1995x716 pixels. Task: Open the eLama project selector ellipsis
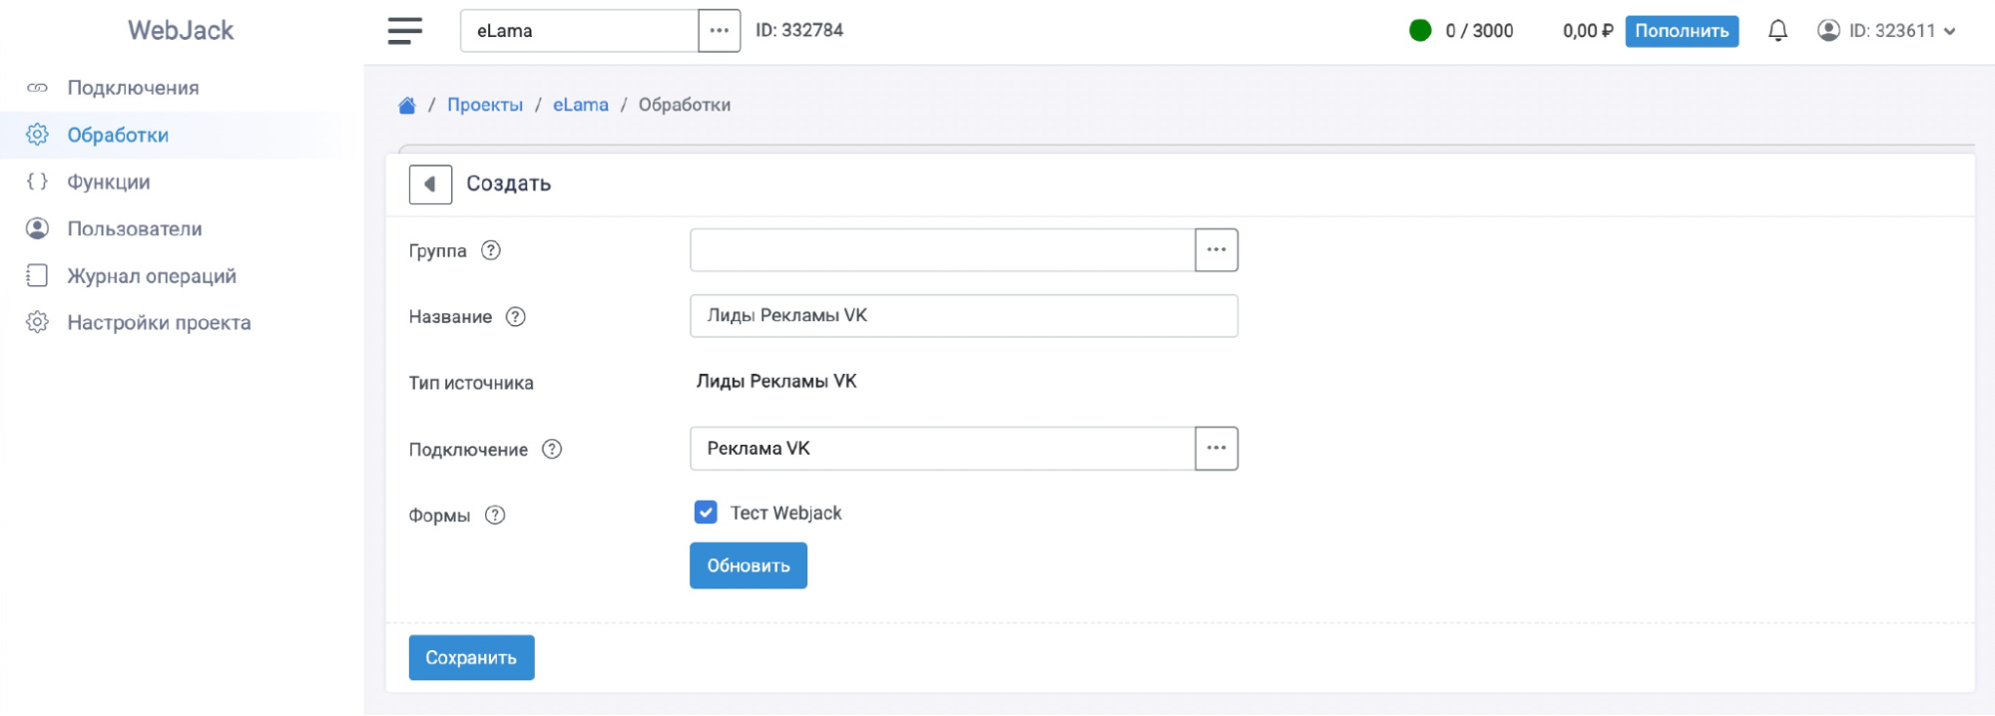tap(719, 31)
